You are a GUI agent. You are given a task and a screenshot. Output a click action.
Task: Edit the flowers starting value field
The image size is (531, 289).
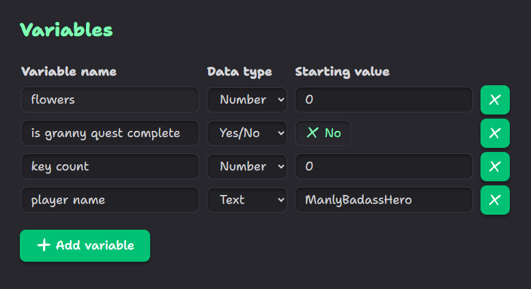pos(384,100)
